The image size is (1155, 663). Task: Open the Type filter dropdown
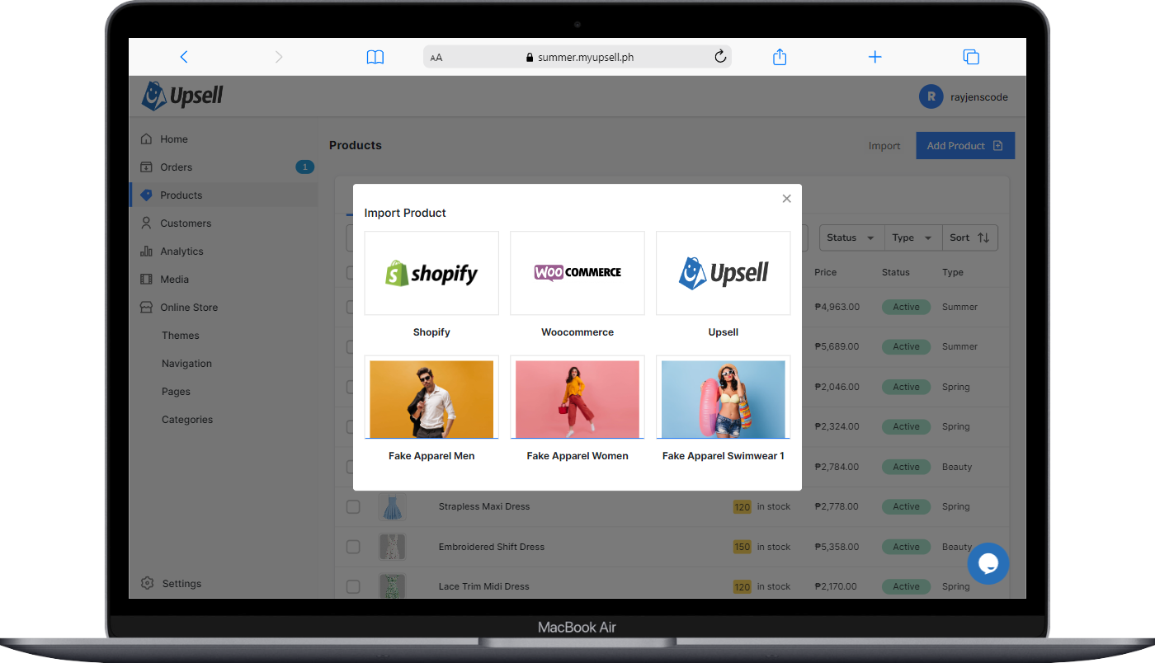coord(912,237)
